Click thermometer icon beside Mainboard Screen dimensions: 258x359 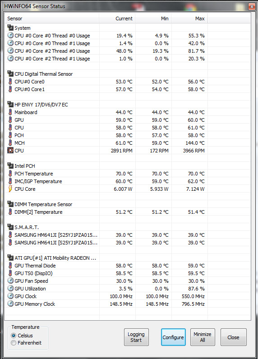click(10, 112)
